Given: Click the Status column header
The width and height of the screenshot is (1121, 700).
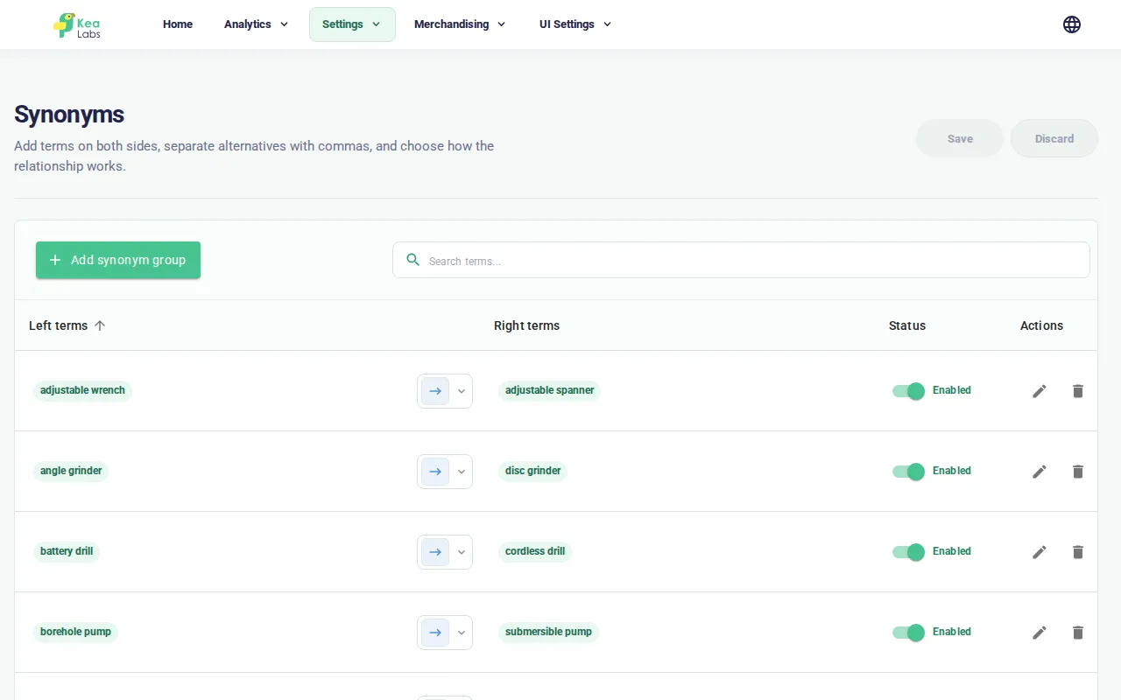Looking at the screenshot, I should tap(907, 325).
